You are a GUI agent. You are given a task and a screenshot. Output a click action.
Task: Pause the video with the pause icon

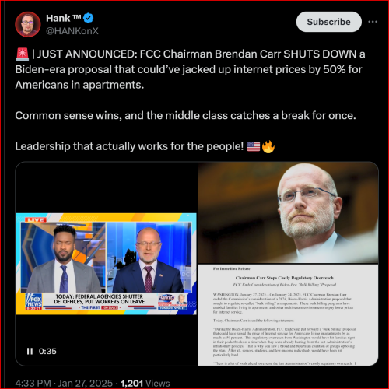click(x=30, y=351)
